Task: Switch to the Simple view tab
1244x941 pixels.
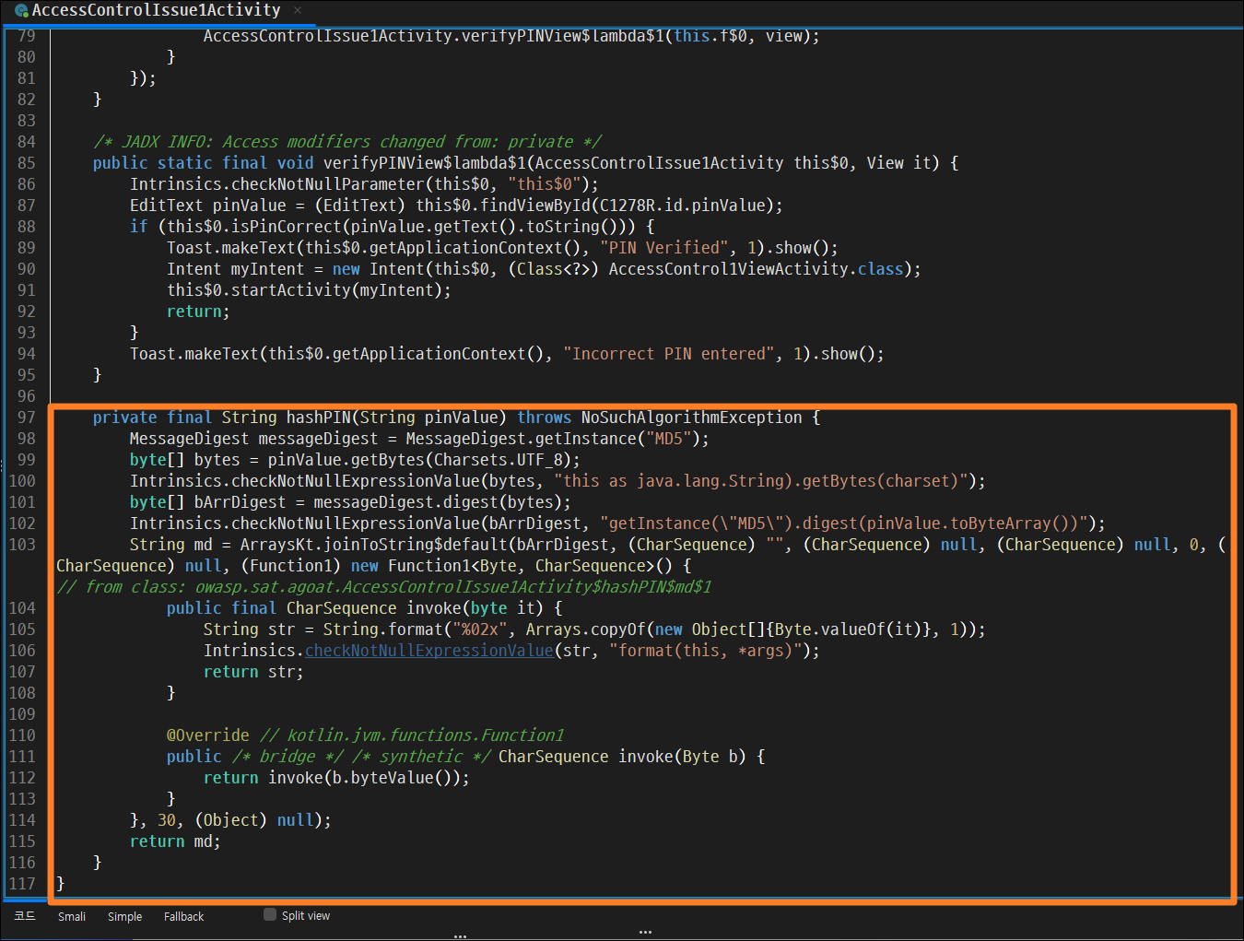Action: point(124,916)
